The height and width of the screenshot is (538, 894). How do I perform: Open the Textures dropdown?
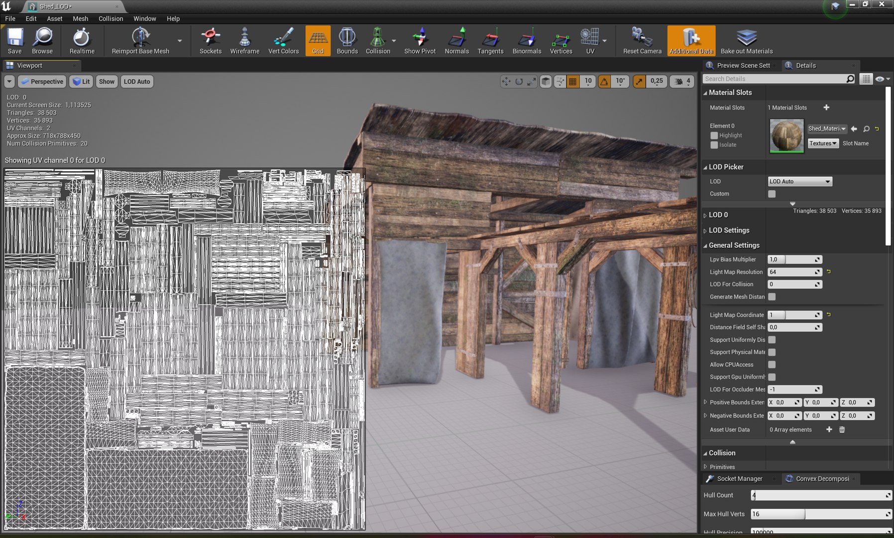coord(823,143)
